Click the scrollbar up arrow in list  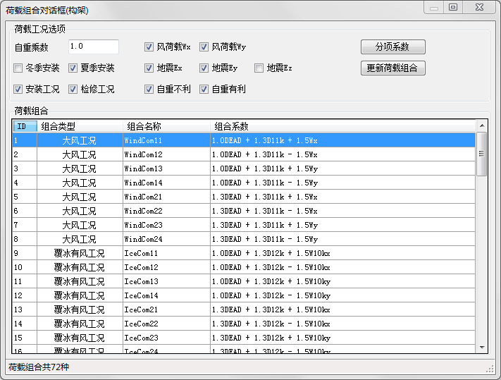point(482,125)
